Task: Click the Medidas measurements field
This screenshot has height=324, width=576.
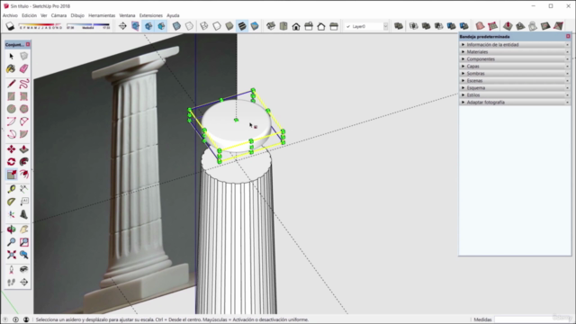Action: pos(532,319)
